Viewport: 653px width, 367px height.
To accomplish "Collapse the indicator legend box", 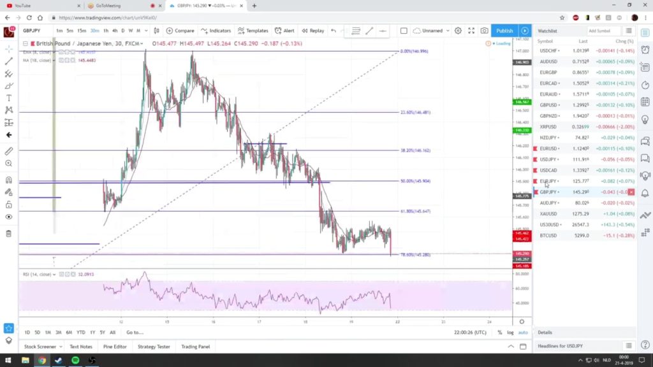I will coord(26,44).
